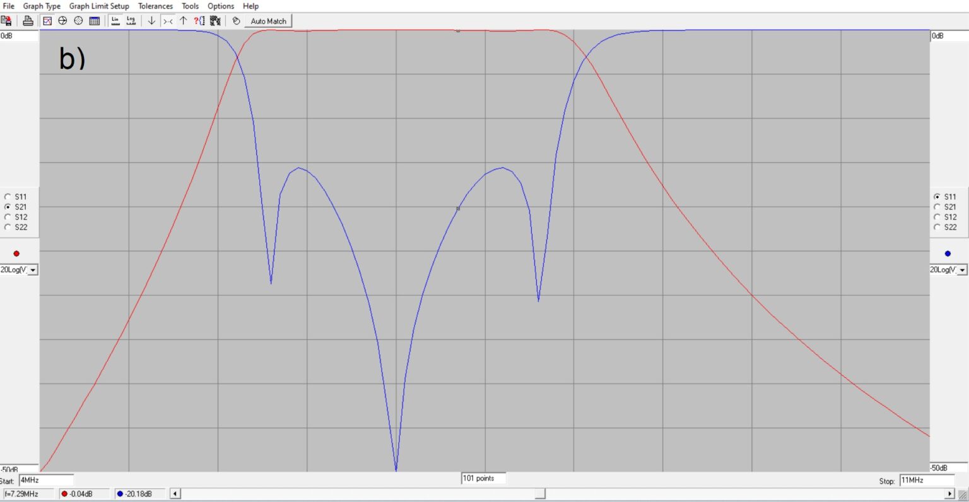Click the save/export file icon in toolbar

[x=6, y=21]
